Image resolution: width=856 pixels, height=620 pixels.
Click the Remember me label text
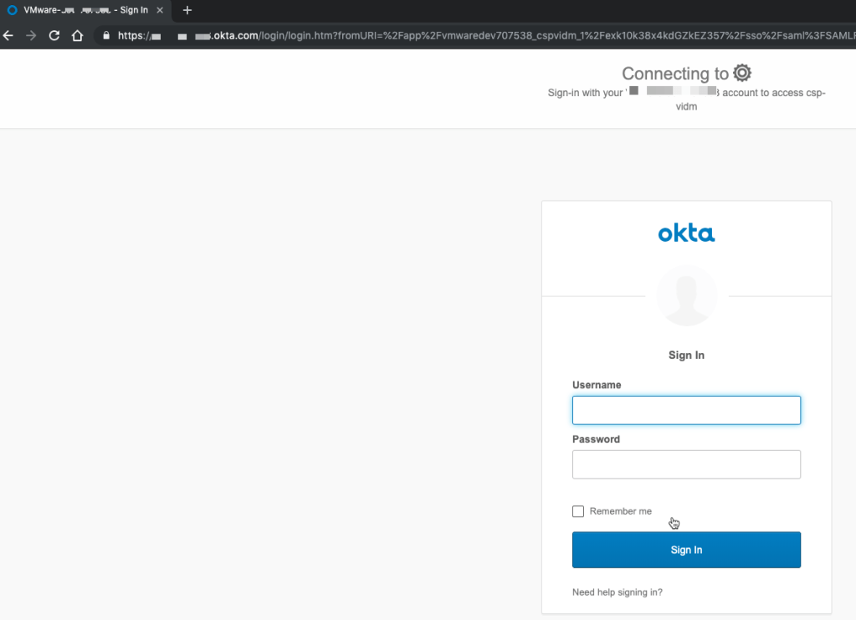[620, 511]
